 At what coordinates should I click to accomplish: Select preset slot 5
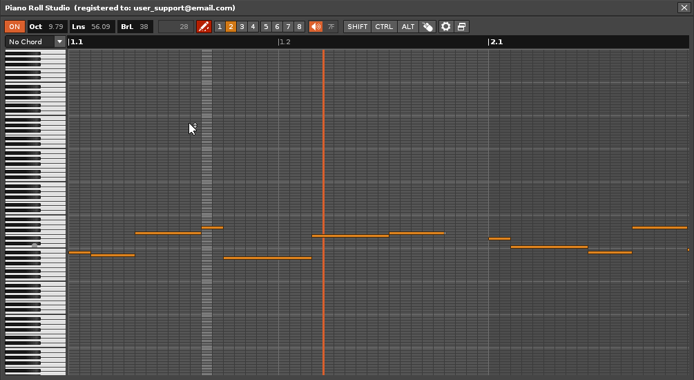coord(266,26)
